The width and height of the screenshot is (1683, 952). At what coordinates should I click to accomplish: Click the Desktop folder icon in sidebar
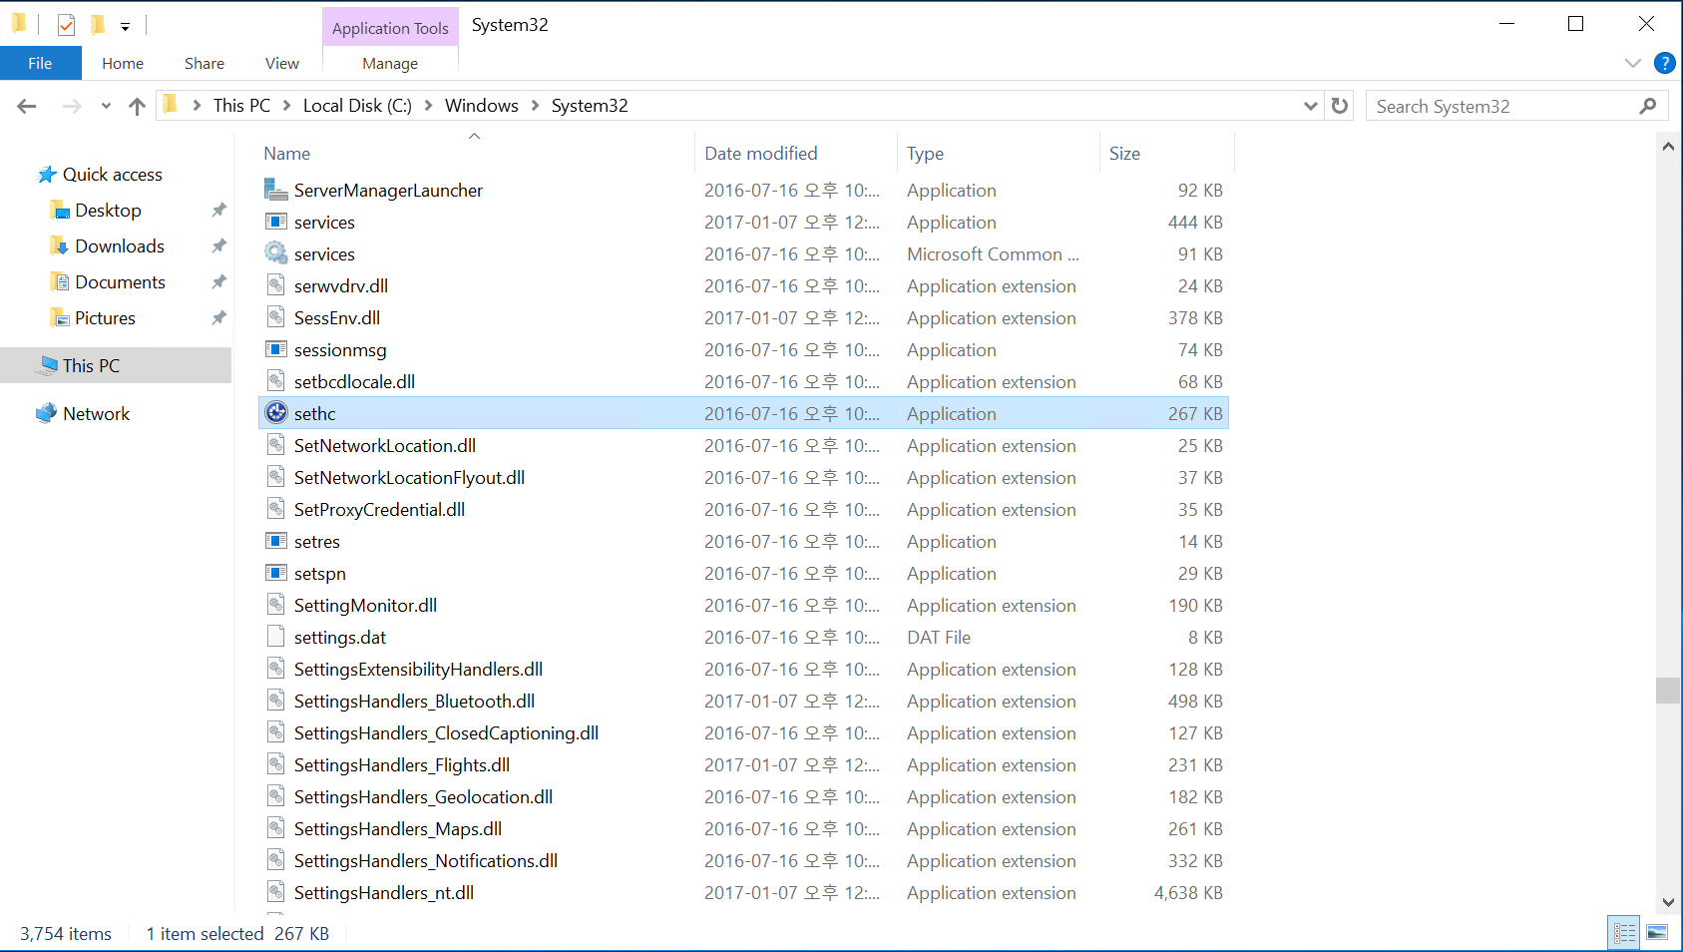click(61, 210)
